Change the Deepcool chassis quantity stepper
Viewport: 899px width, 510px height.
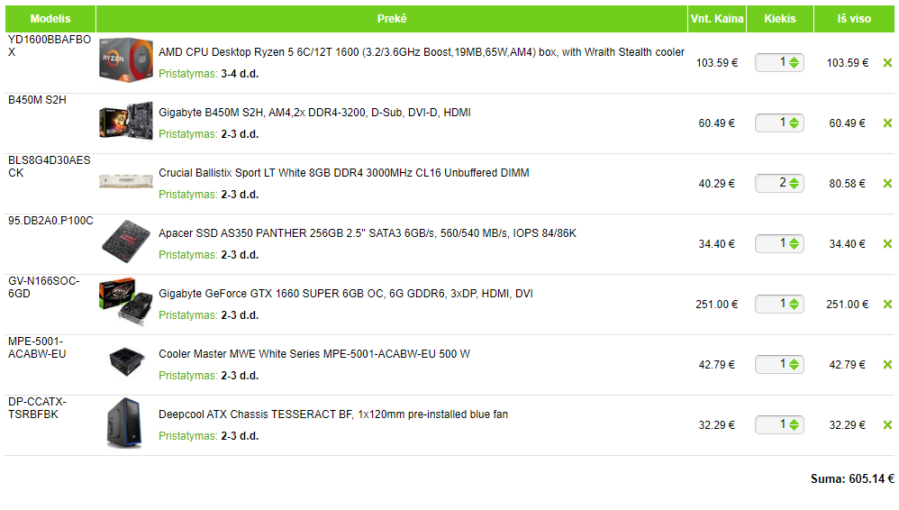pos(794,425)
